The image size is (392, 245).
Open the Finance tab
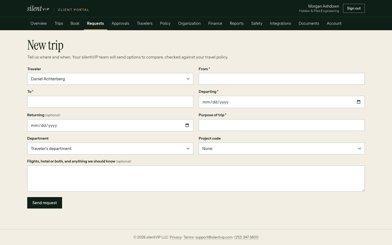(x=215, y=23)
